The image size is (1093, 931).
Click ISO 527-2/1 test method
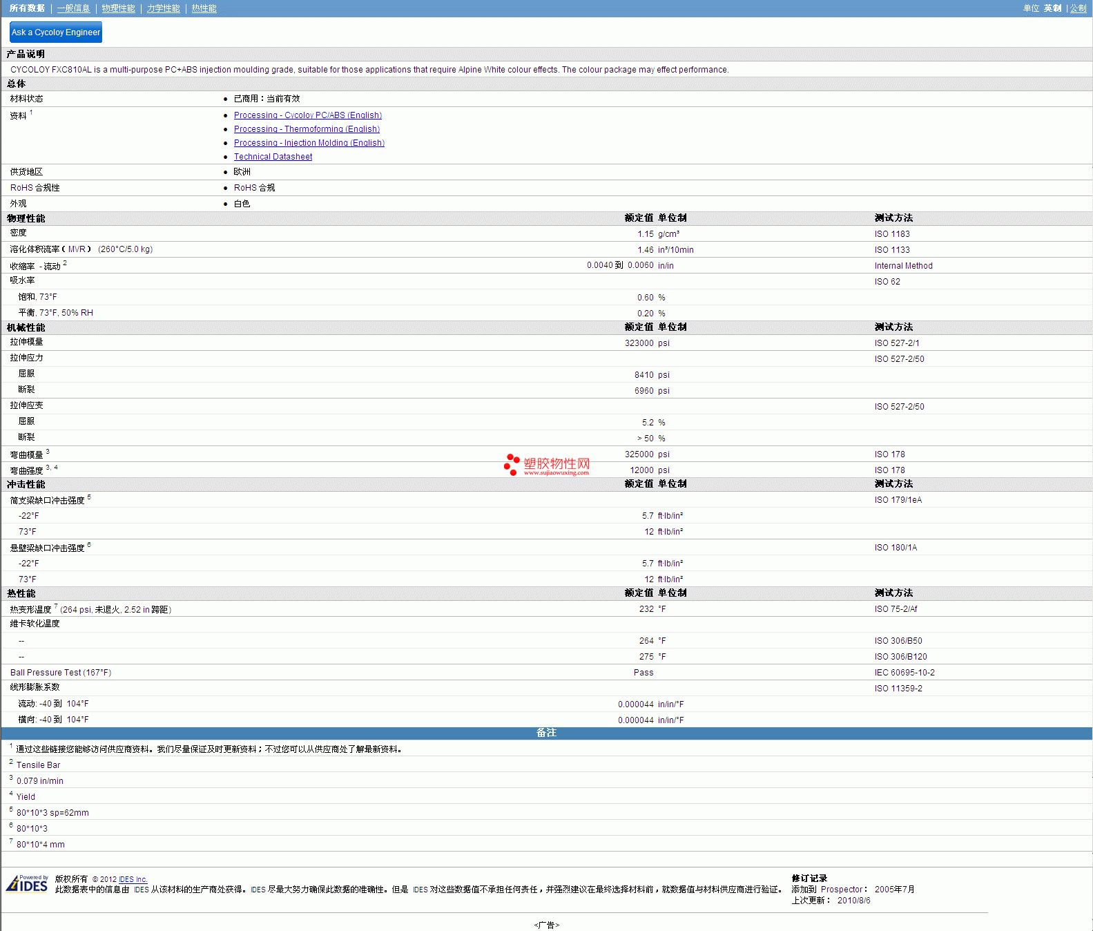pos(897,343)
